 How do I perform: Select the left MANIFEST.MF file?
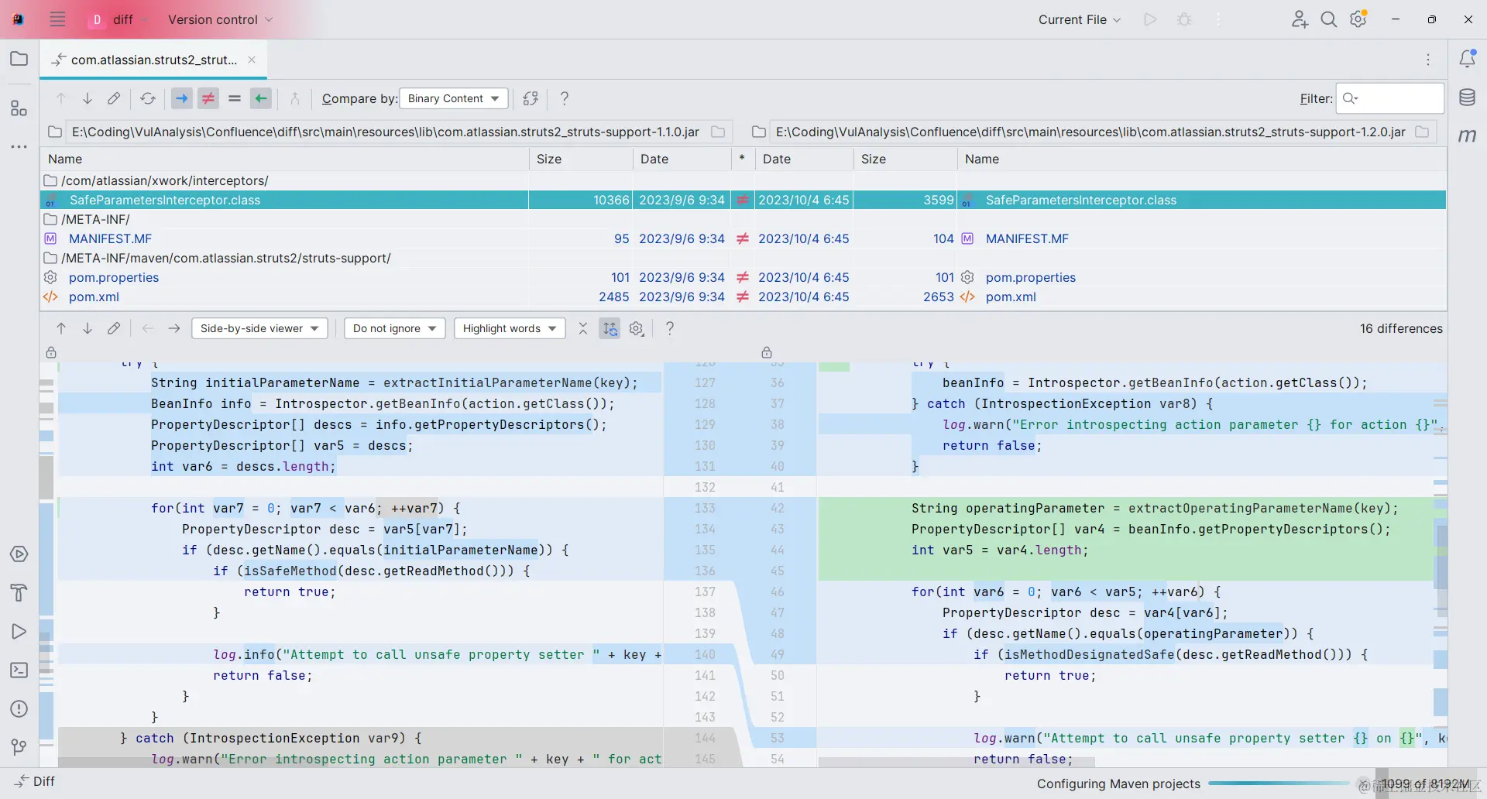pyautogui.click(x=110, y=238)
